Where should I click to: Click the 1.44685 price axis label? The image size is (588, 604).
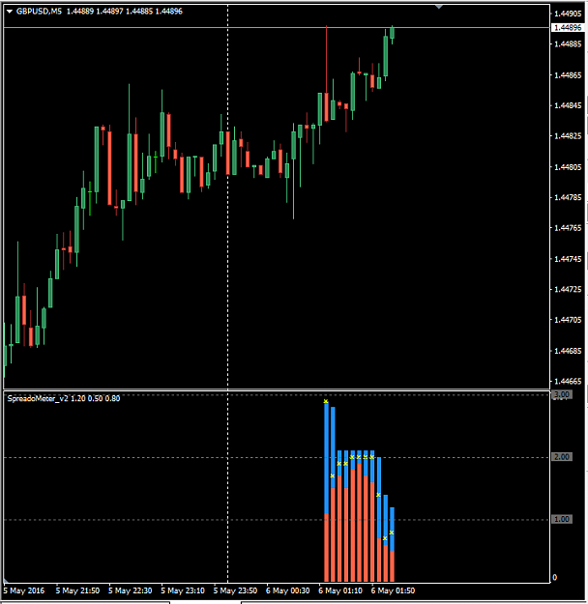click(568, 351)
